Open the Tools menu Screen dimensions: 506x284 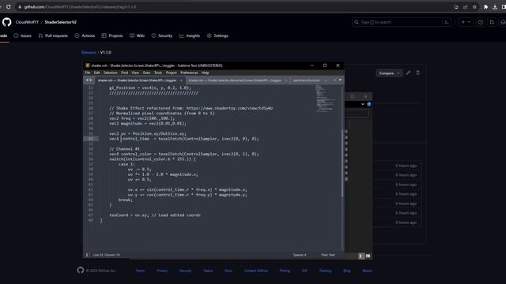pyautogui.click(x=158, y=73)
